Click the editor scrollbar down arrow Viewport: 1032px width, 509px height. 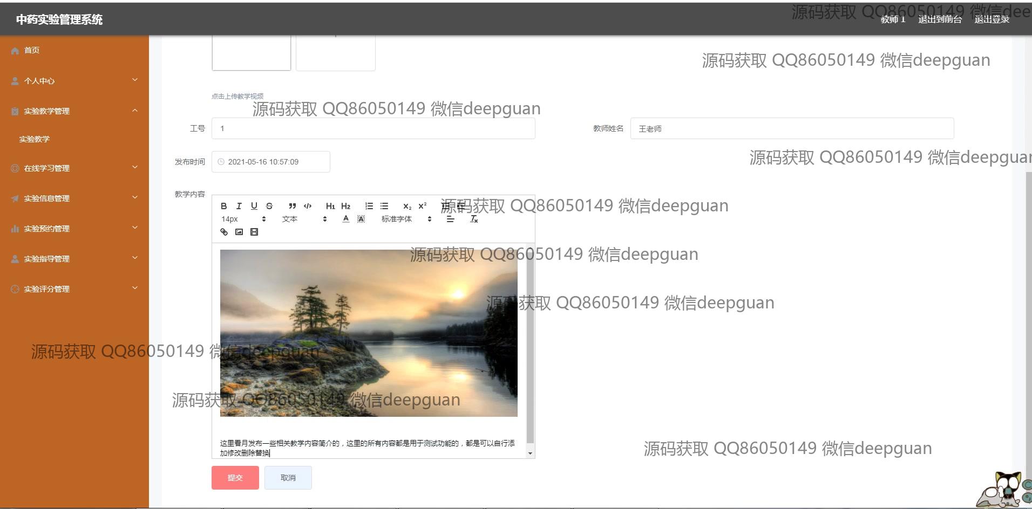pos(530,453)
